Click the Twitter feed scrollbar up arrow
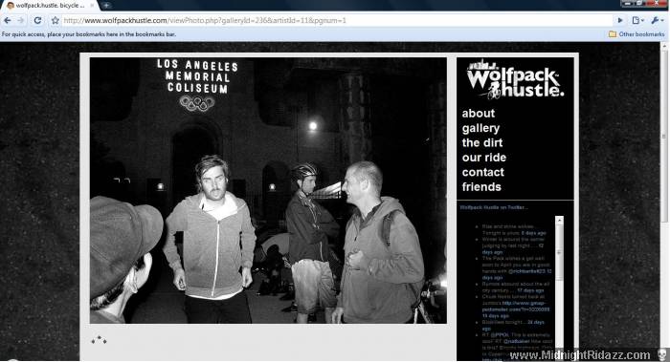Image resolution: width=670 pixels, height=362 pixels. 559,220
